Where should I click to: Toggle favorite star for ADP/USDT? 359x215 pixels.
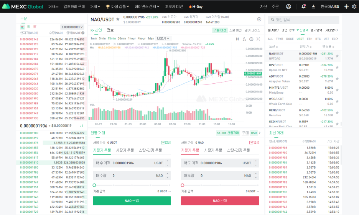click(337, 79)
